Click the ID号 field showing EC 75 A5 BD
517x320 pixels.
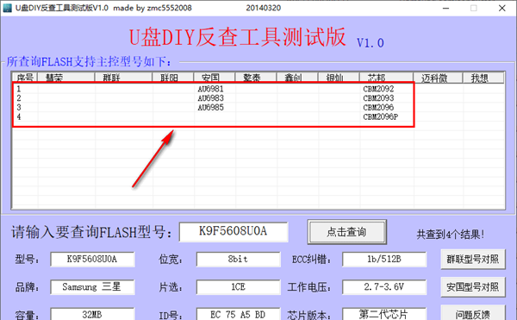tap(239, 314)
